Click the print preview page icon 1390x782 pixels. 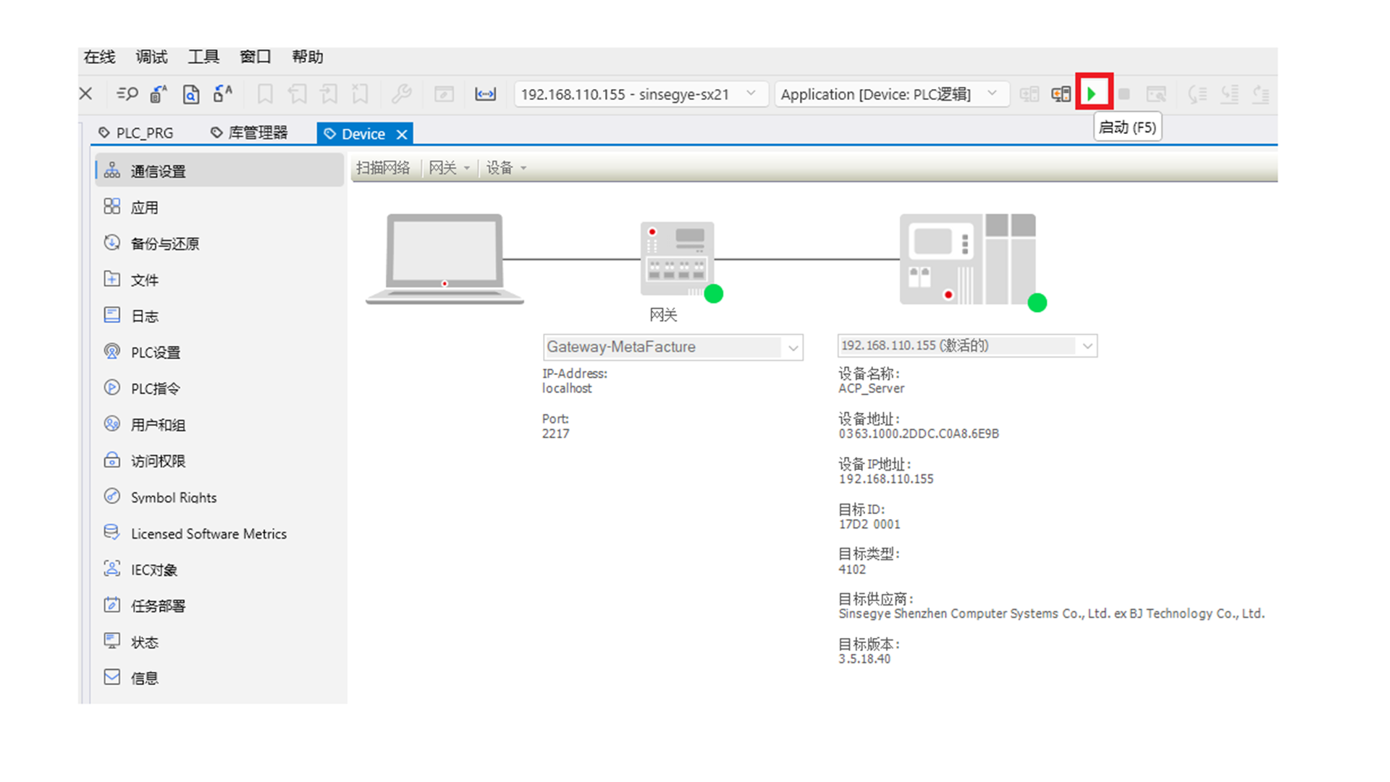[x=190, y=94]
